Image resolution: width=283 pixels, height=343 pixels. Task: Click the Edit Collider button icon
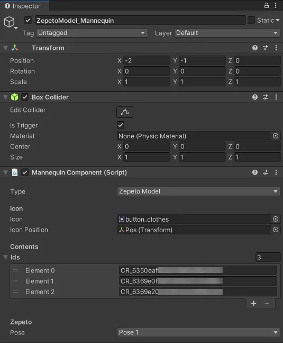(125, 112)
